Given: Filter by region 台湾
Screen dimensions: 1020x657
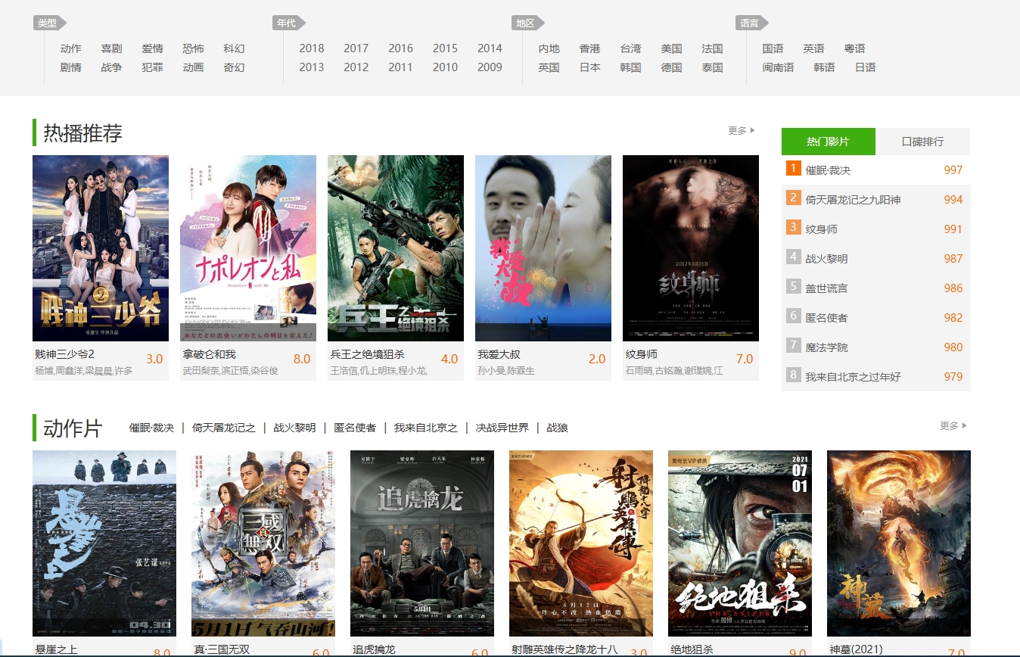Looking at the screenshot, I should (x=631, y=48).
